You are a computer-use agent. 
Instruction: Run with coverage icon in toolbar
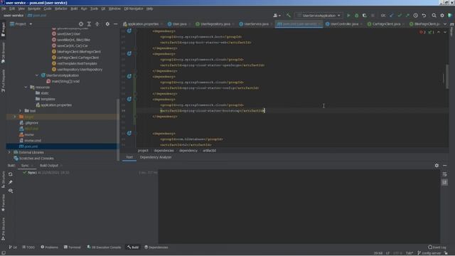tap(365, 16)
